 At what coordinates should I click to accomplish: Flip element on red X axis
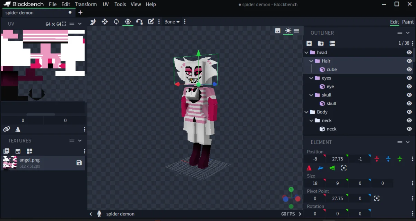[x=309, y=168]
